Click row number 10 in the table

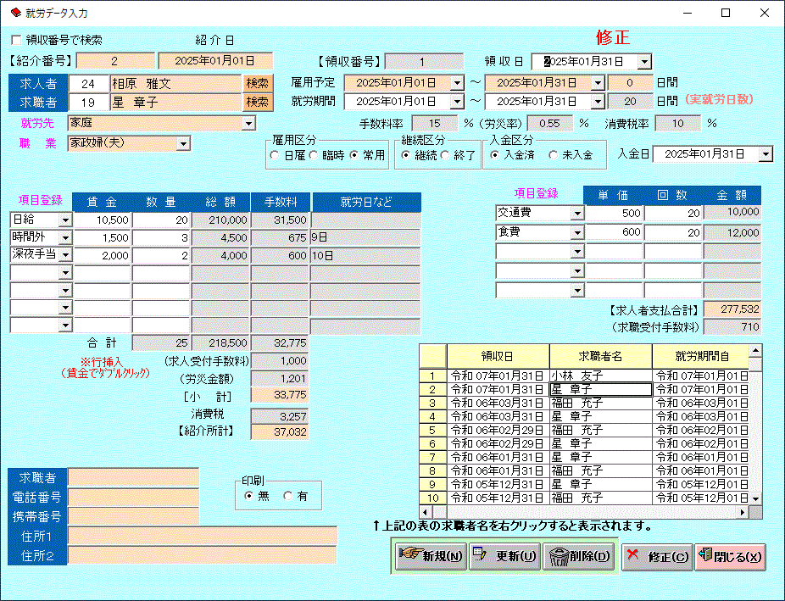[433, 498]
